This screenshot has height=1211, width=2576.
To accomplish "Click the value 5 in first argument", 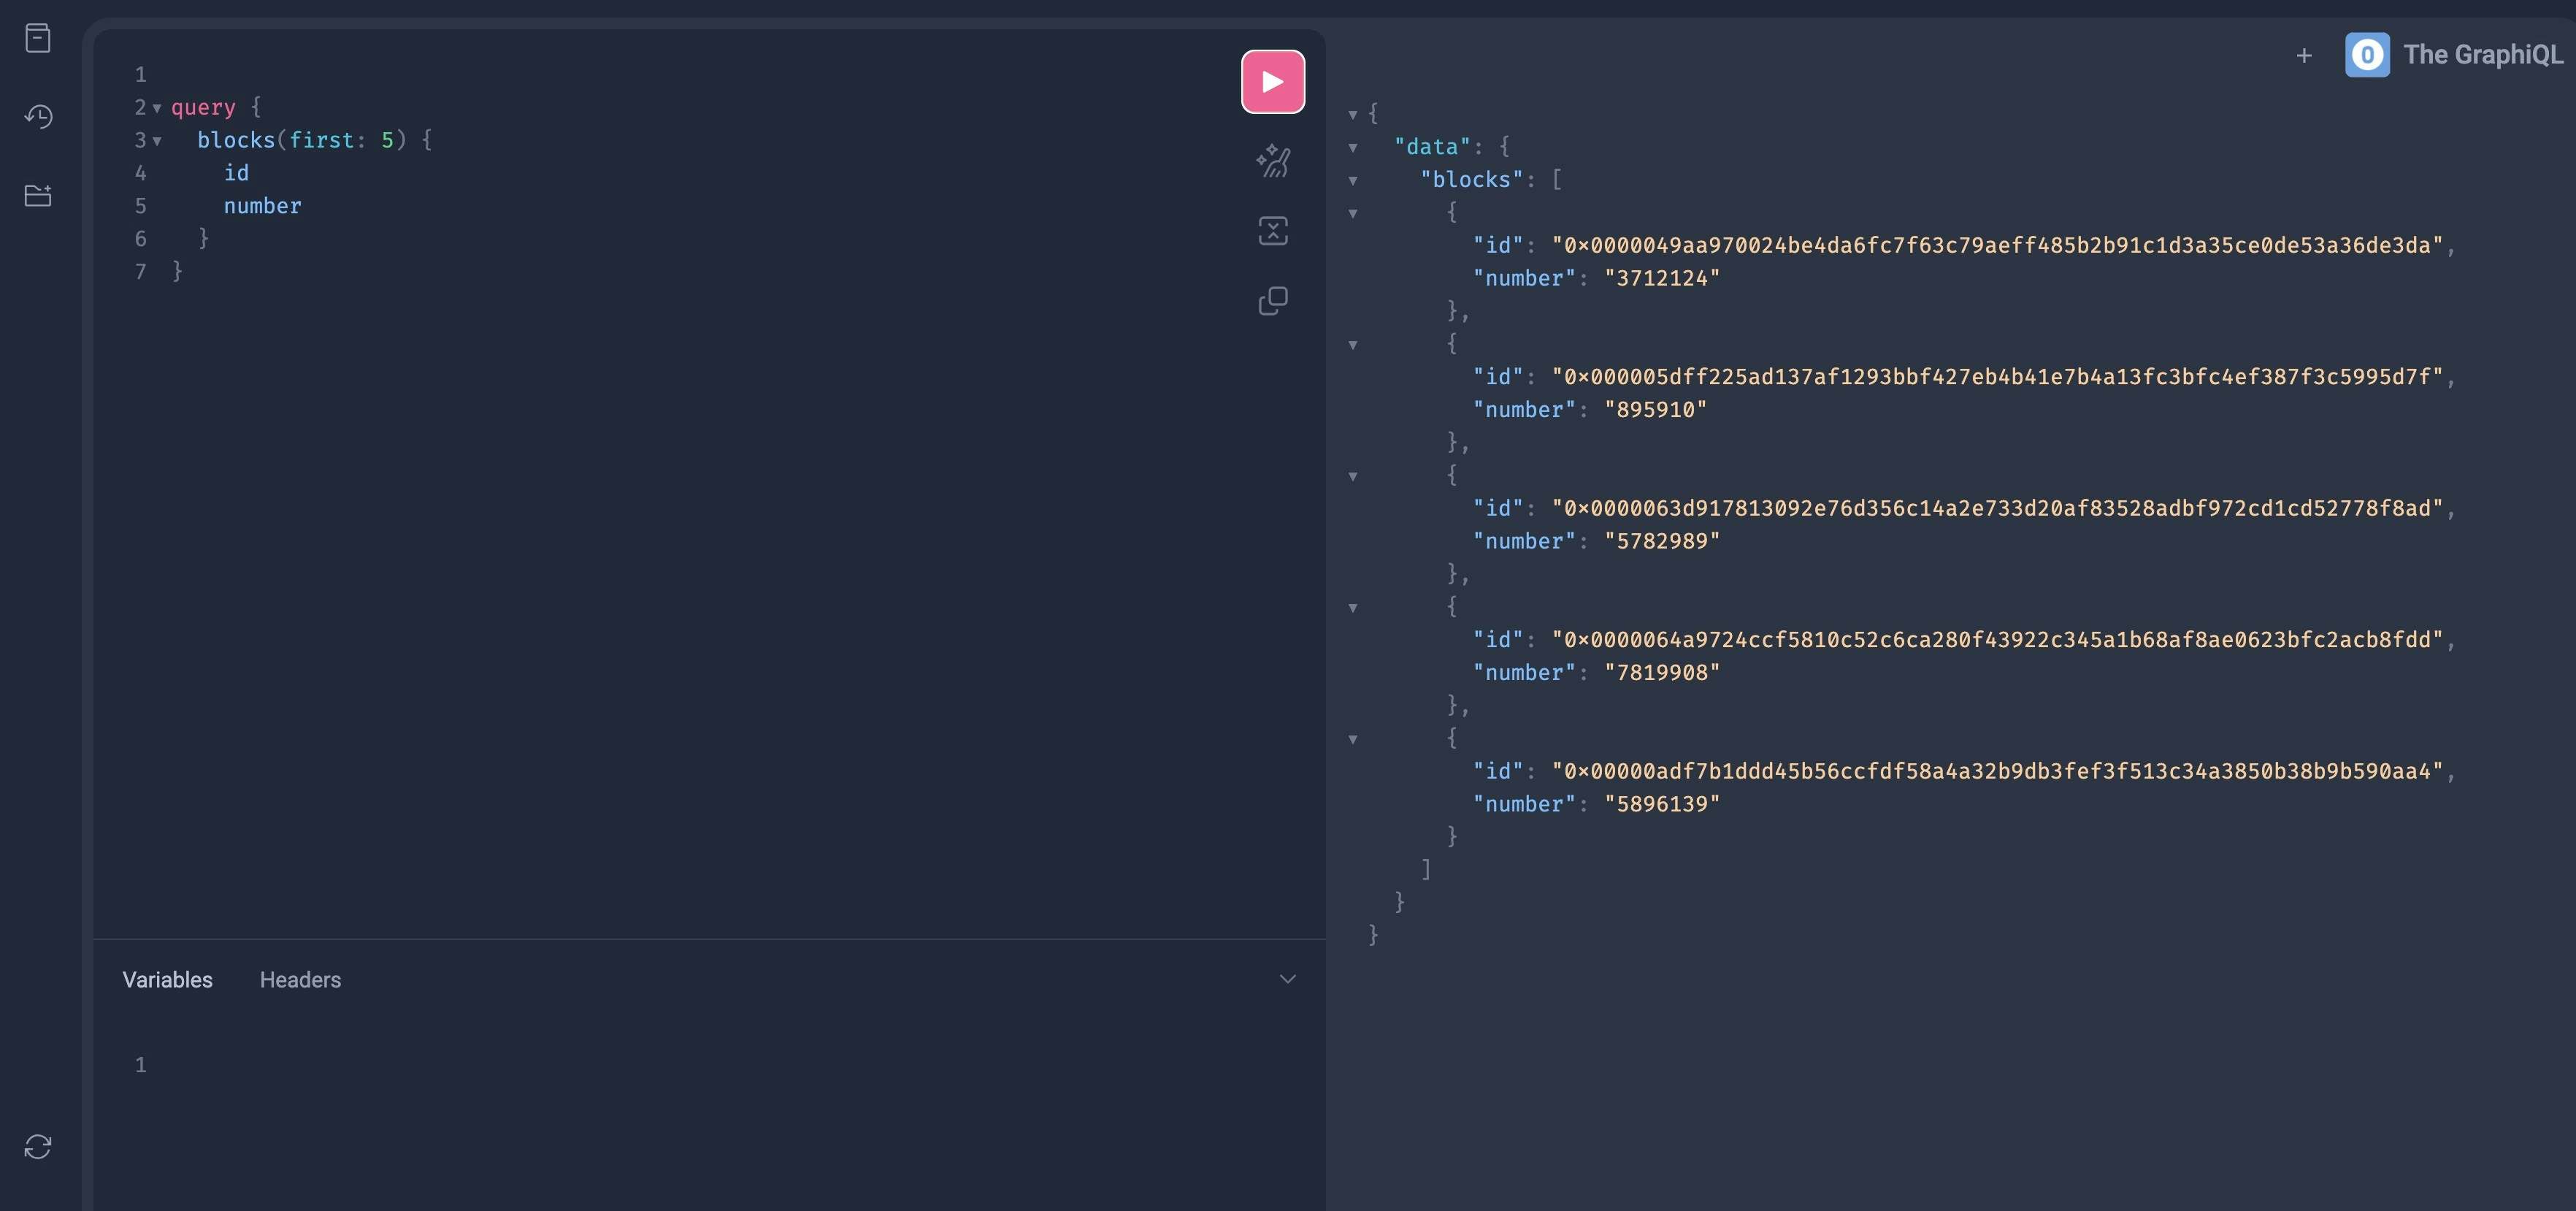I will [x=387, y=140].
